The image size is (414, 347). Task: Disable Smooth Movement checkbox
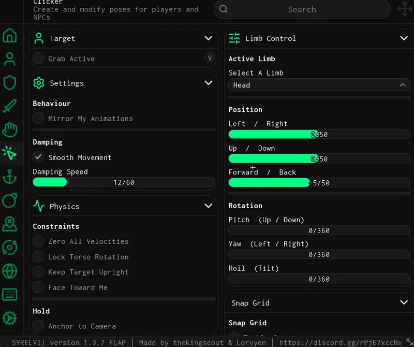[x=38, y=157]
